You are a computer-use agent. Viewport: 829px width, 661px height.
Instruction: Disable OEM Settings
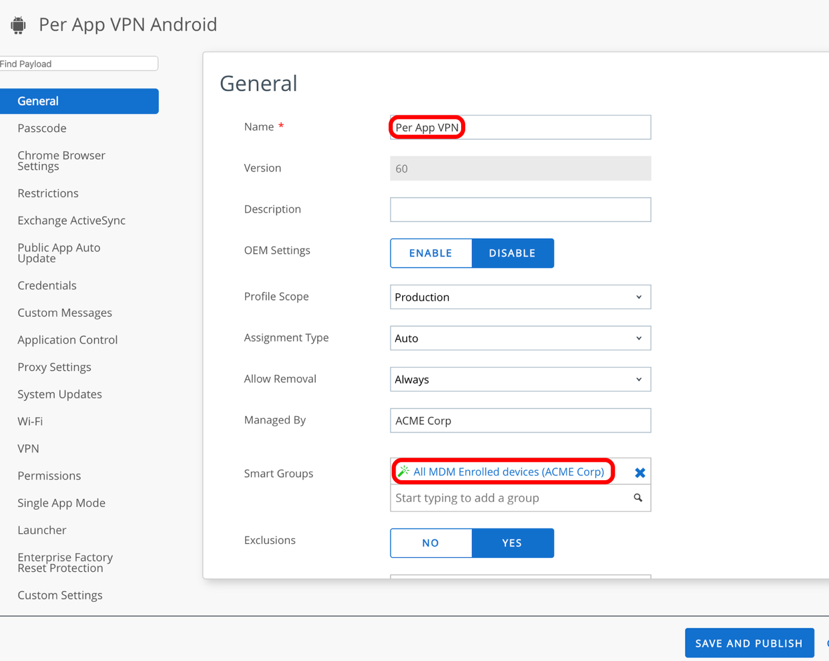(512, 253)
